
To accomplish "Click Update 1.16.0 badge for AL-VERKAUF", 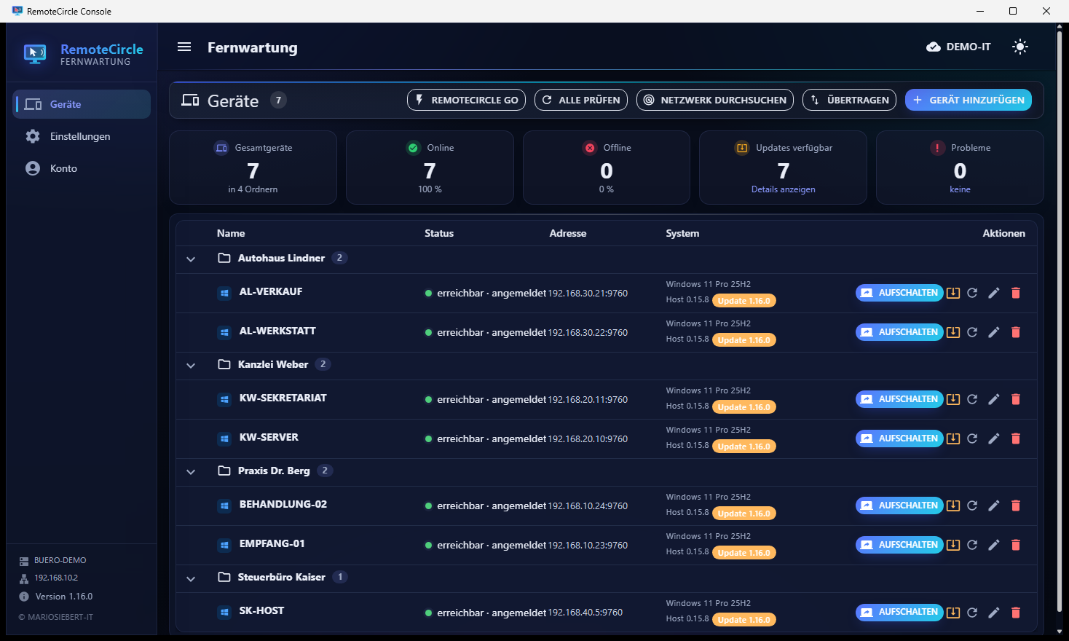I will click(x=744, y=301).
